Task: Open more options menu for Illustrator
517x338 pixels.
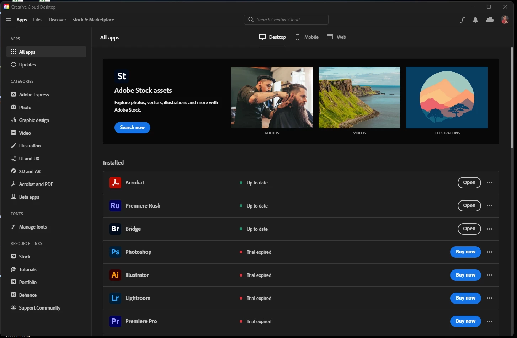Action: pyautogui.click(x=490, y=275)
